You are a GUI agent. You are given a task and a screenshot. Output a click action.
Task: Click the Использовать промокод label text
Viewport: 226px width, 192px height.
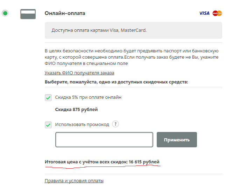click(x=82, y=124)
